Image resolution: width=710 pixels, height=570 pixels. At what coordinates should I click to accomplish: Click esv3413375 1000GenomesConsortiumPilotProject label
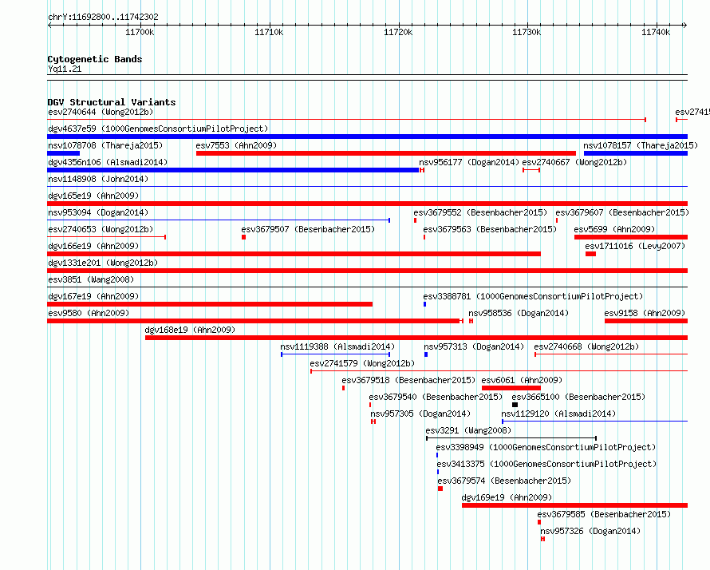pos(546,464)
